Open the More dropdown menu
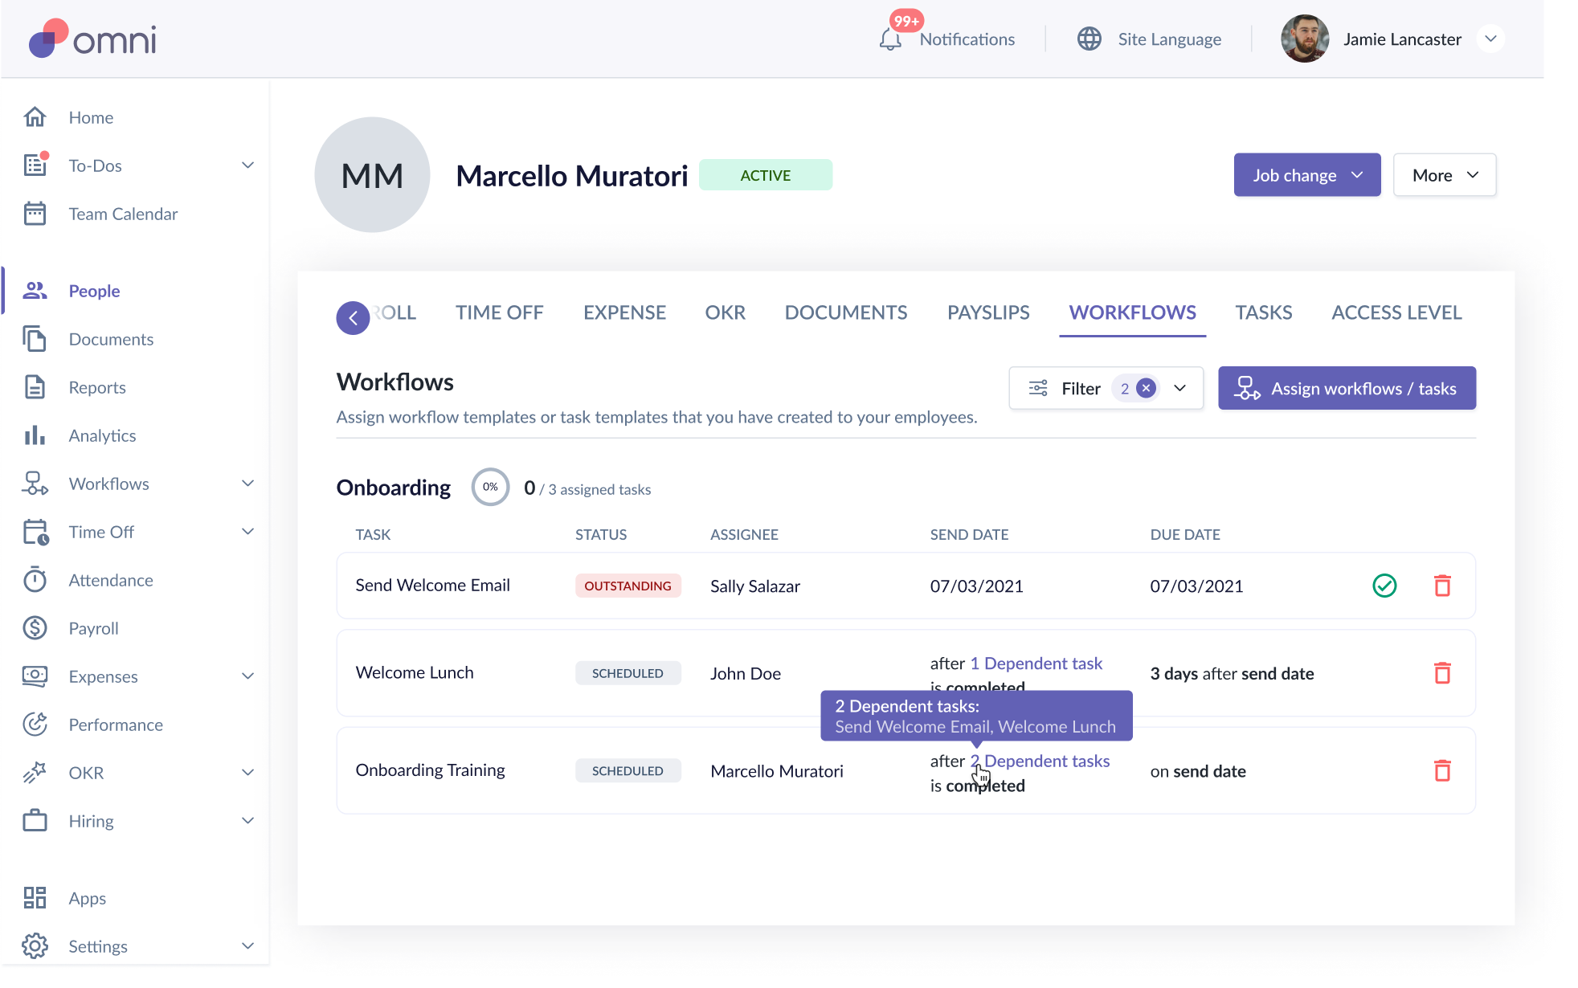Image resolution: width=1578 pixels, height=988 pixels. [1444, 175]
